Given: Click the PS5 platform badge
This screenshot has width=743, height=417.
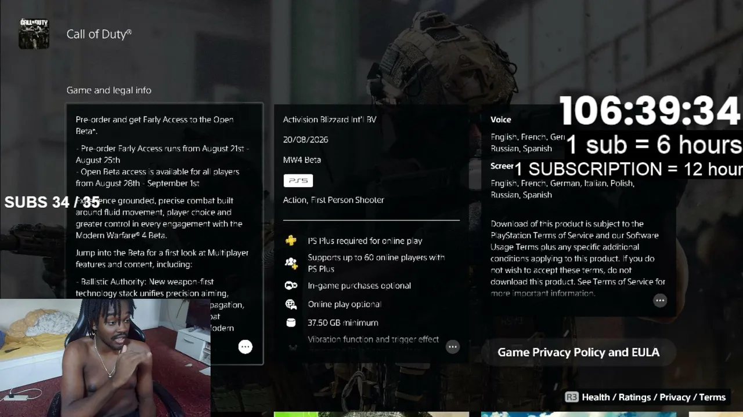Looking at the screenshot, I should [x=298, y=181].
